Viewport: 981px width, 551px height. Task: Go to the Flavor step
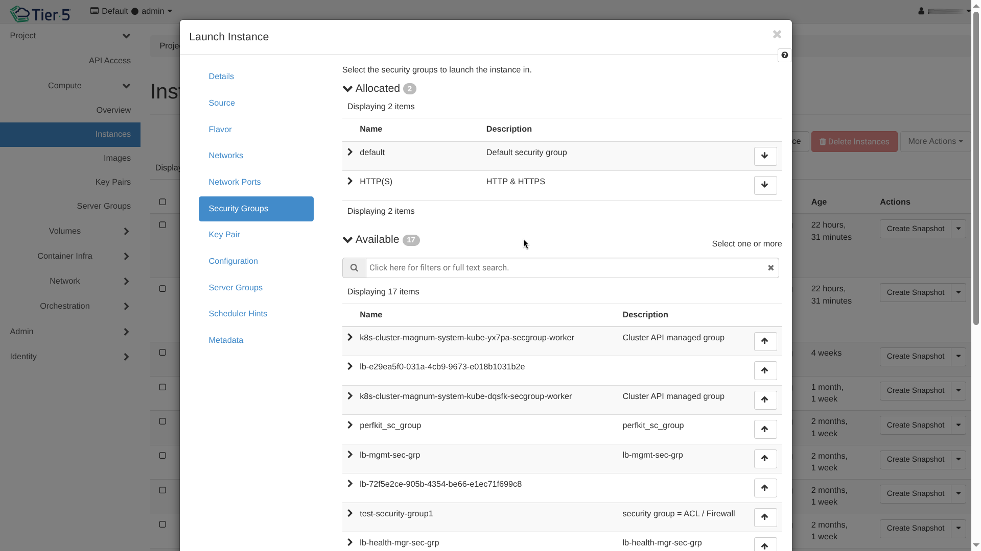coord(220,130)
